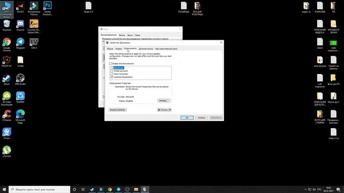Select the GTA 4 desktop icon
This screenshot has height=193, width=344.
click(34, 43)
